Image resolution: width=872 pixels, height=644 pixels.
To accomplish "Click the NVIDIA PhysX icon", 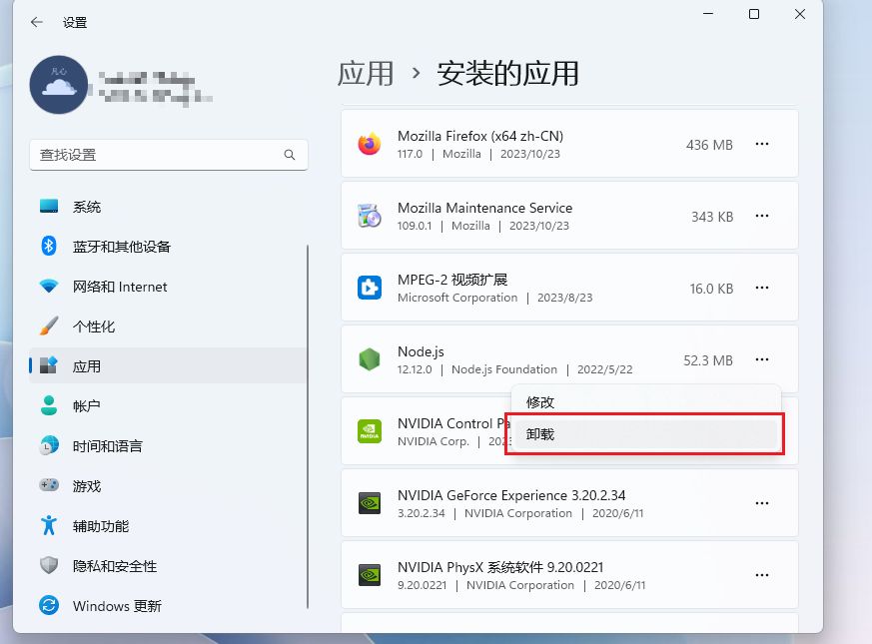I will [x=370, y=575].
